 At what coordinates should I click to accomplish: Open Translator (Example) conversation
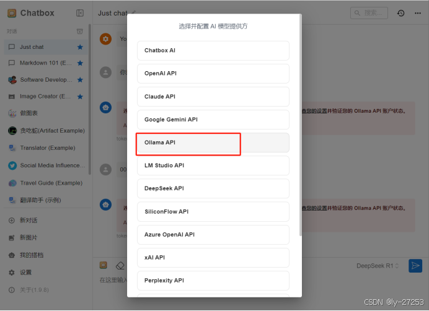tap(48, 148)
